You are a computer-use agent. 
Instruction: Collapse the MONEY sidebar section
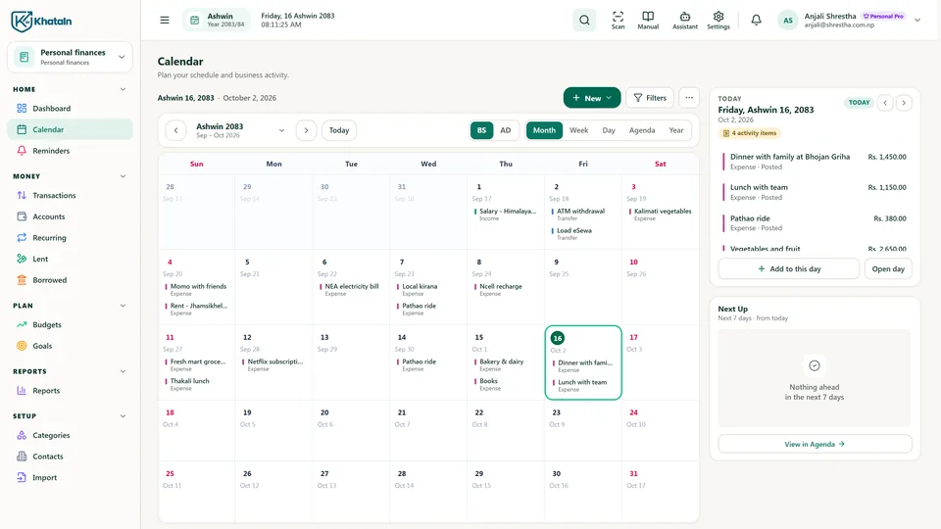123,176
